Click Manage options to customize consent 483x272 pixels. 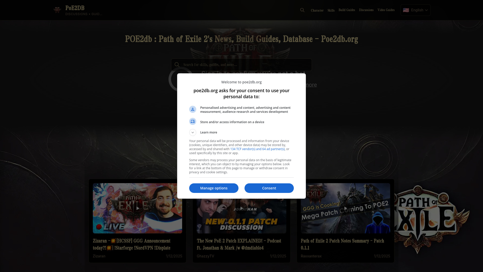[214, 188]
